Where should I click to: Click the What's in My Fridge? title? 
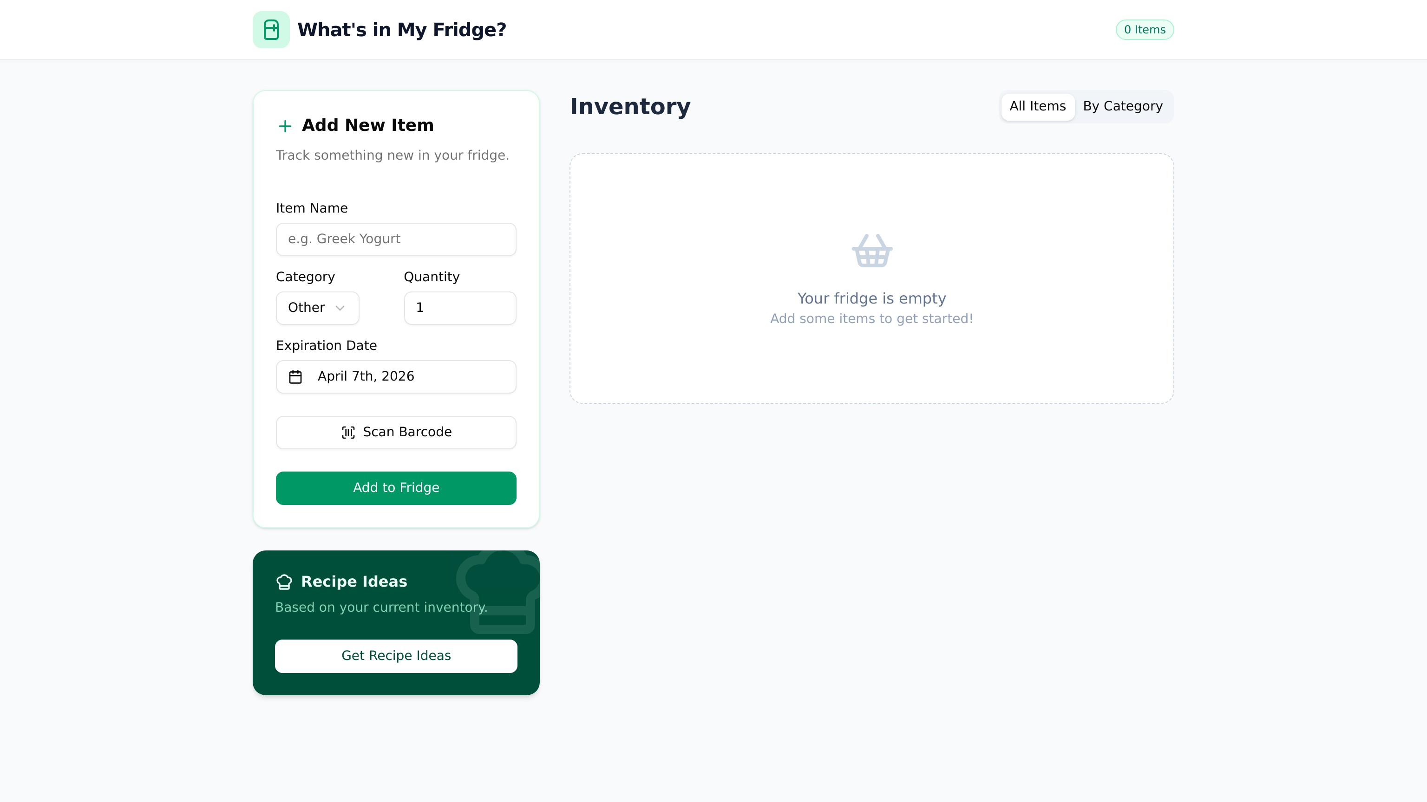point(402,30)
